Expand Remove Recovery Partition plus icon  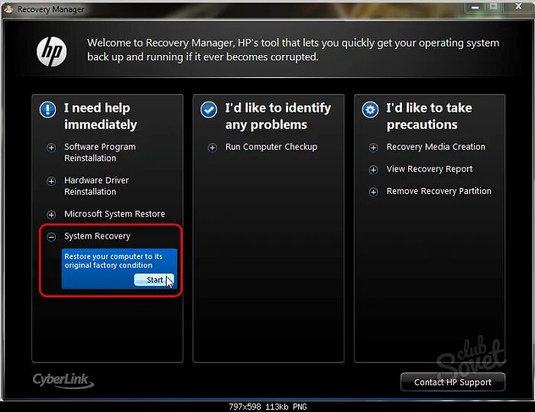click(x=373, y=192)
